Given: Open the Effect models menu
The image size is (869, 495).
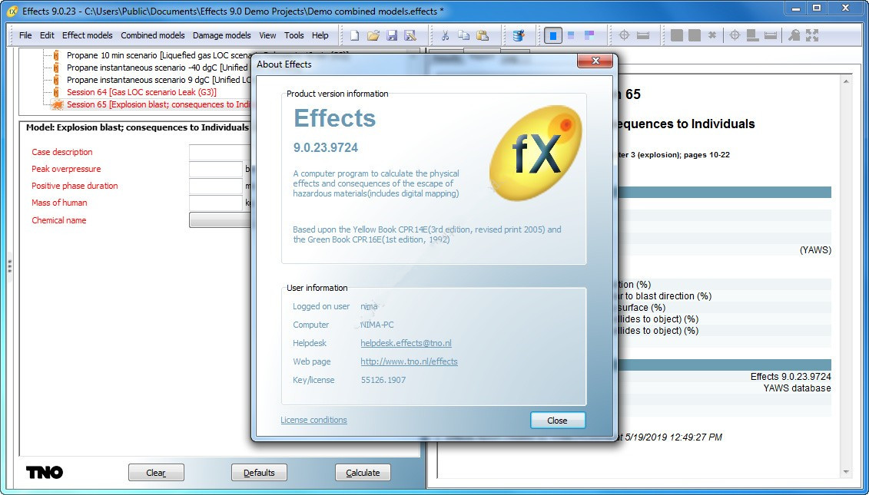Looking at the screenshot, I should (88, 35).
